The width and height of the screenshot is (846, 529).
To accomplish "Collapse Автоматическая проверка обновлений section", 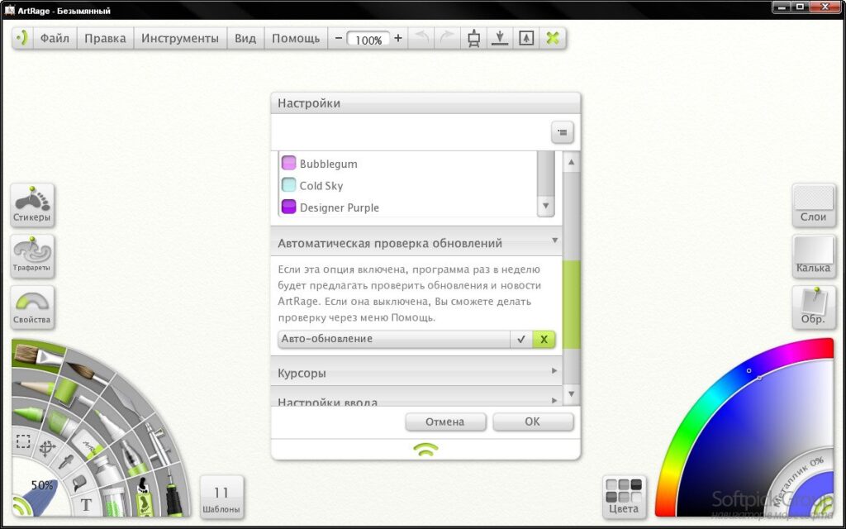I will pos(416,243).
